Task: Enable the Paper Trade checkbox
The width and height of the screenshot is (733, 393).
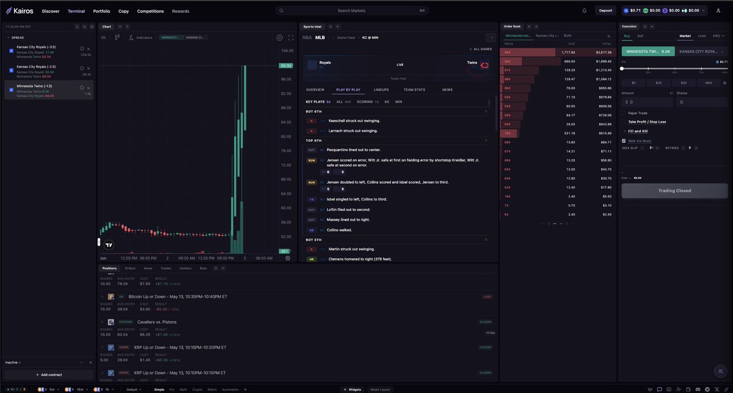Action: click(624, 112)
